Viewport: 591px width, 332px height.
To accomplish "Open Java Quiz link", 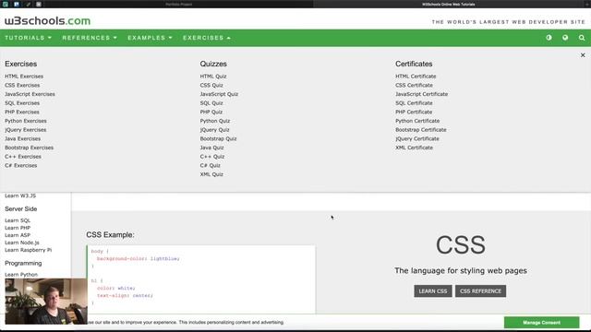I will click(211, 148).
